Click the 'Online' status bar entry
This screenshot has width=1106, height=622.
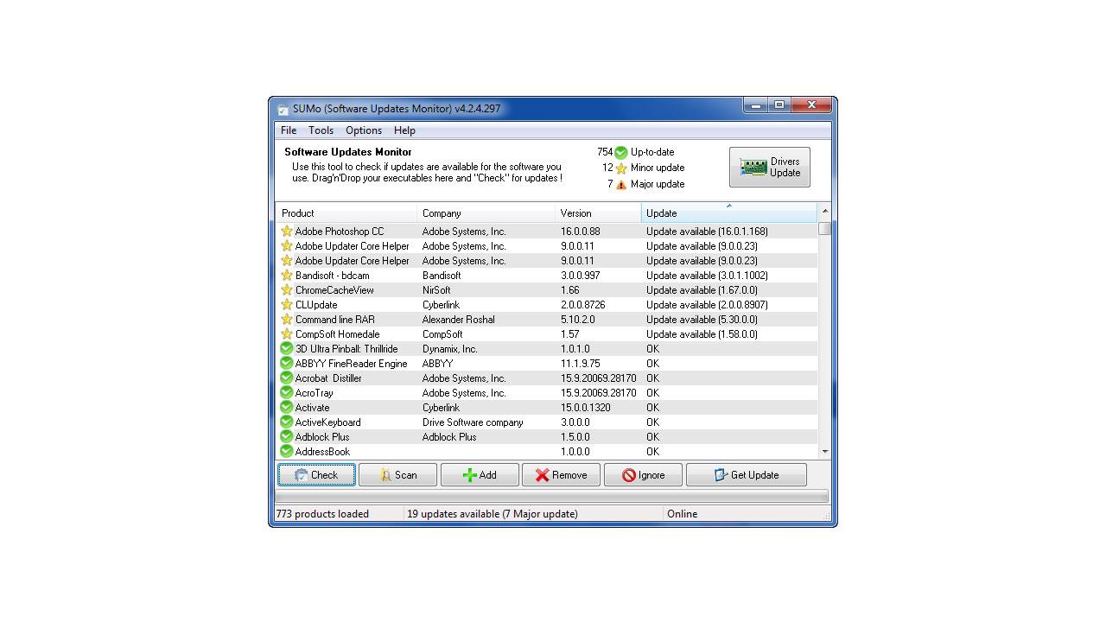pyautogui.click(x=682, y=514)
